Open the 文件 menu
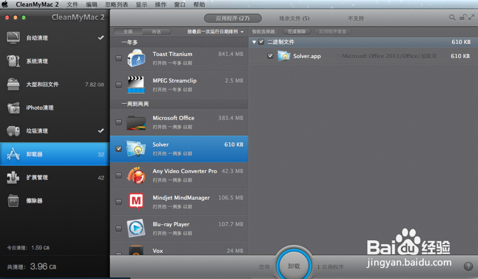Viewport: 478px width, 279px height. [x=72, y=5]
